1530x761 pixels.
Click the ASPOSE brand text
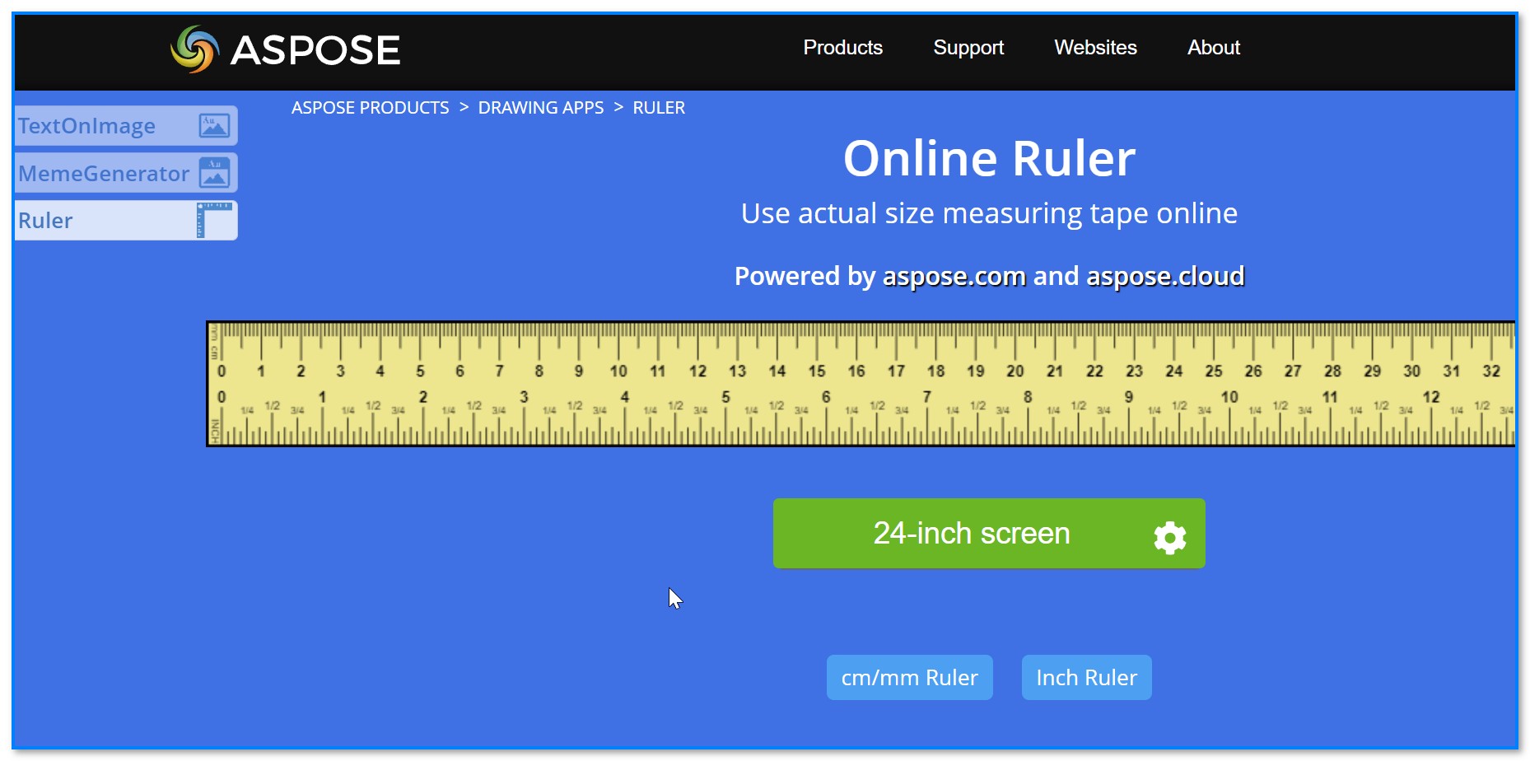coord(315,50)
